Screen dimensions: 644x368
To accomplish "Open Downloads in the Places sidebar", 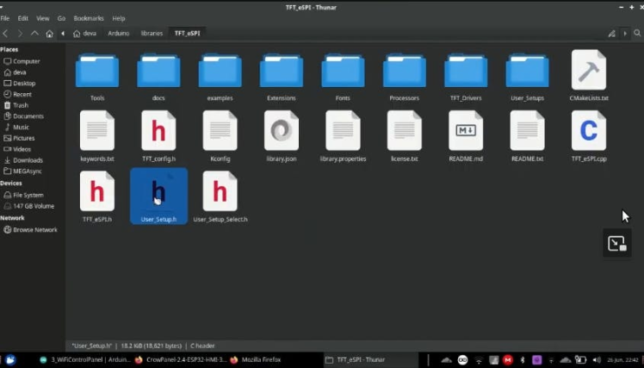I will tap(28, 159).
